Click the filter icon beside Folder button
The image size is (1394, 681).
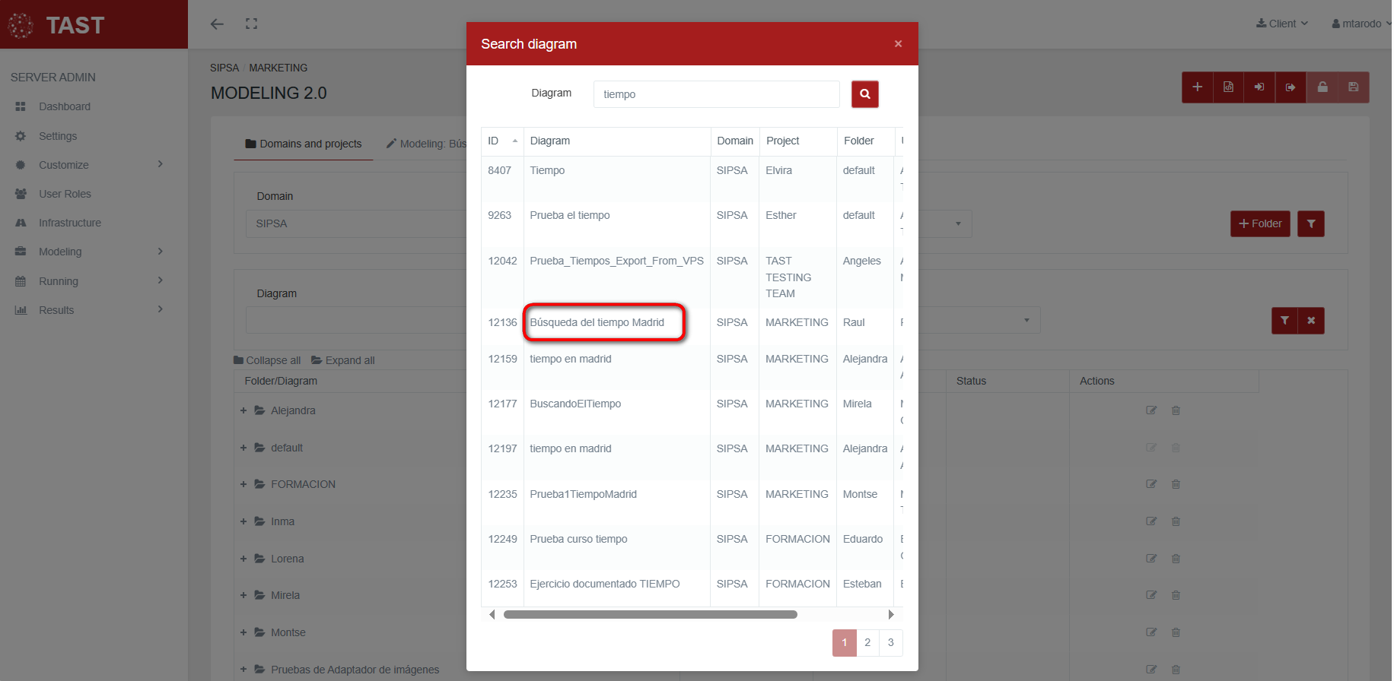tap(1310, 223)
